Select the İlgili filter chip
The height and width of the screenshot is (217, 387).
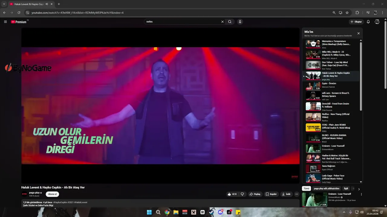click(x=346, y=189)
